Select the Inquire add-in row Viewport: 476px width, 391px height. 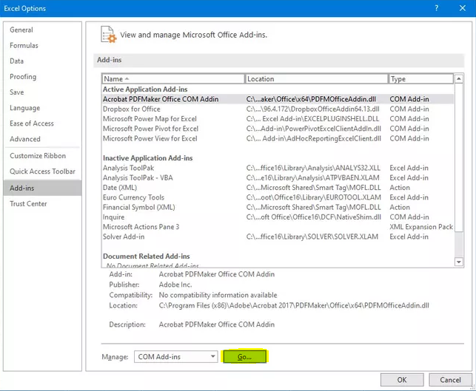click(278, 217)
